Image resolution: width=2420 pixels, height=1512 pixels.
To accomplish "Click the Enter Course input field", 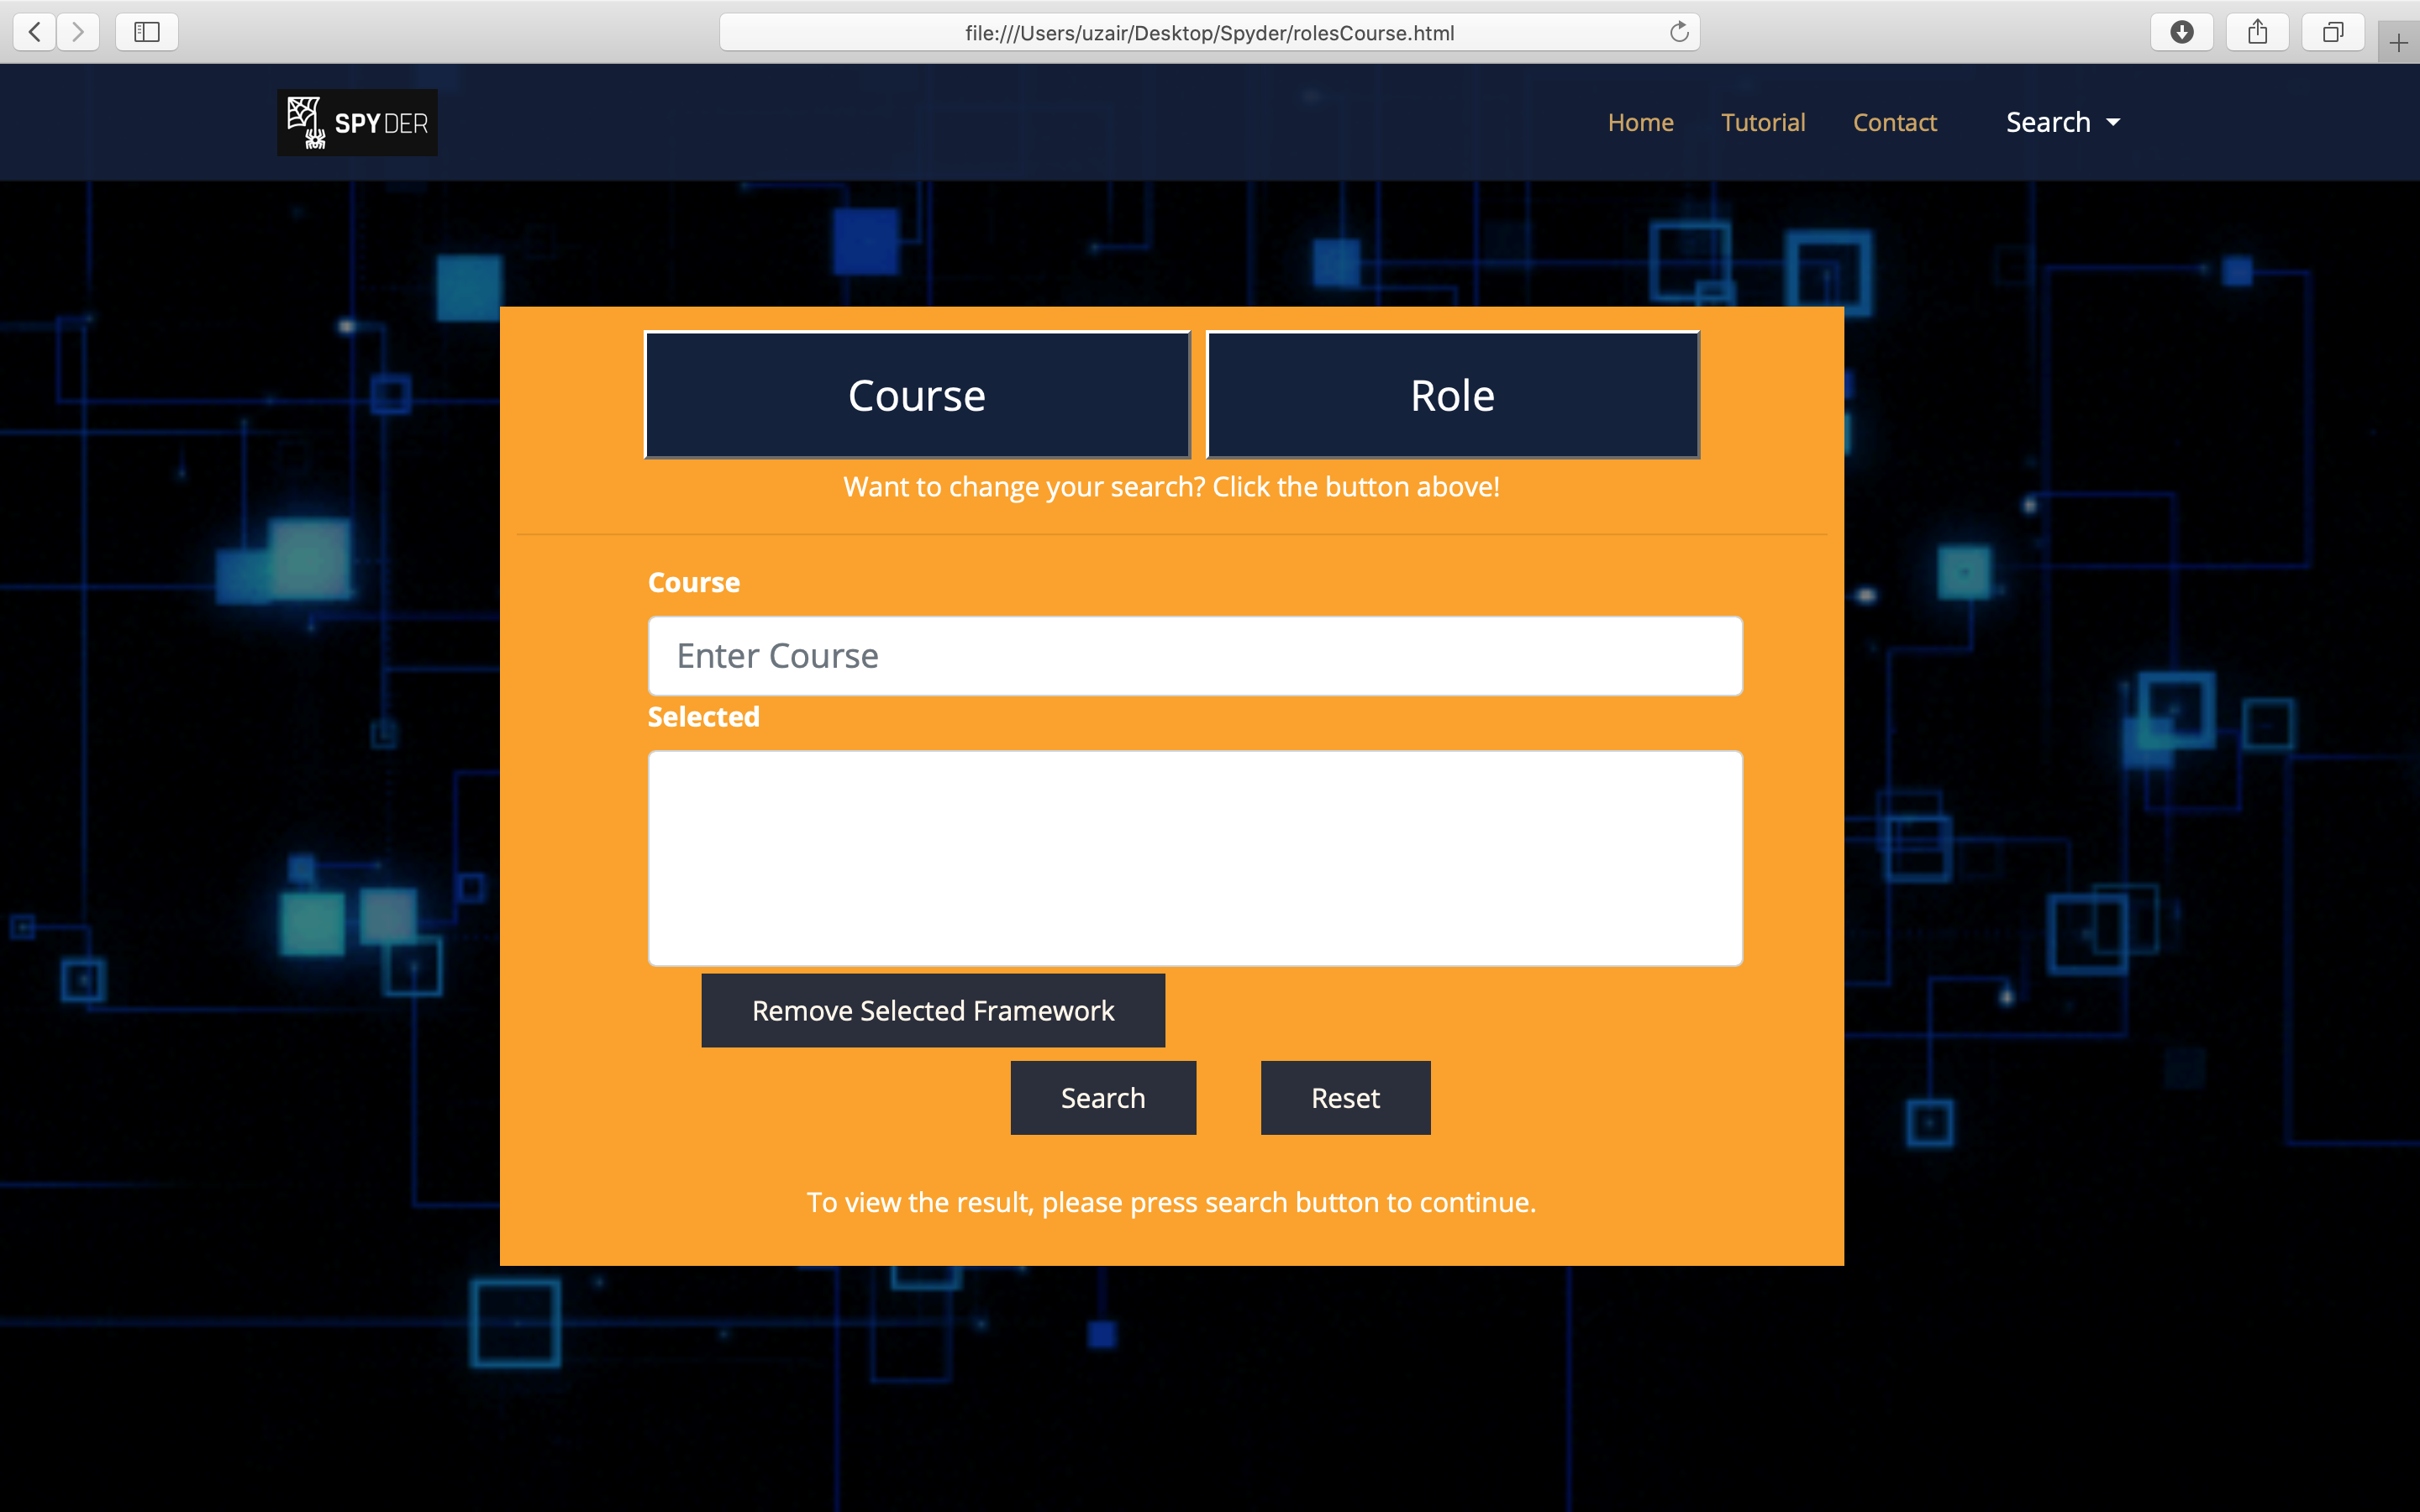I will 1194,655.
